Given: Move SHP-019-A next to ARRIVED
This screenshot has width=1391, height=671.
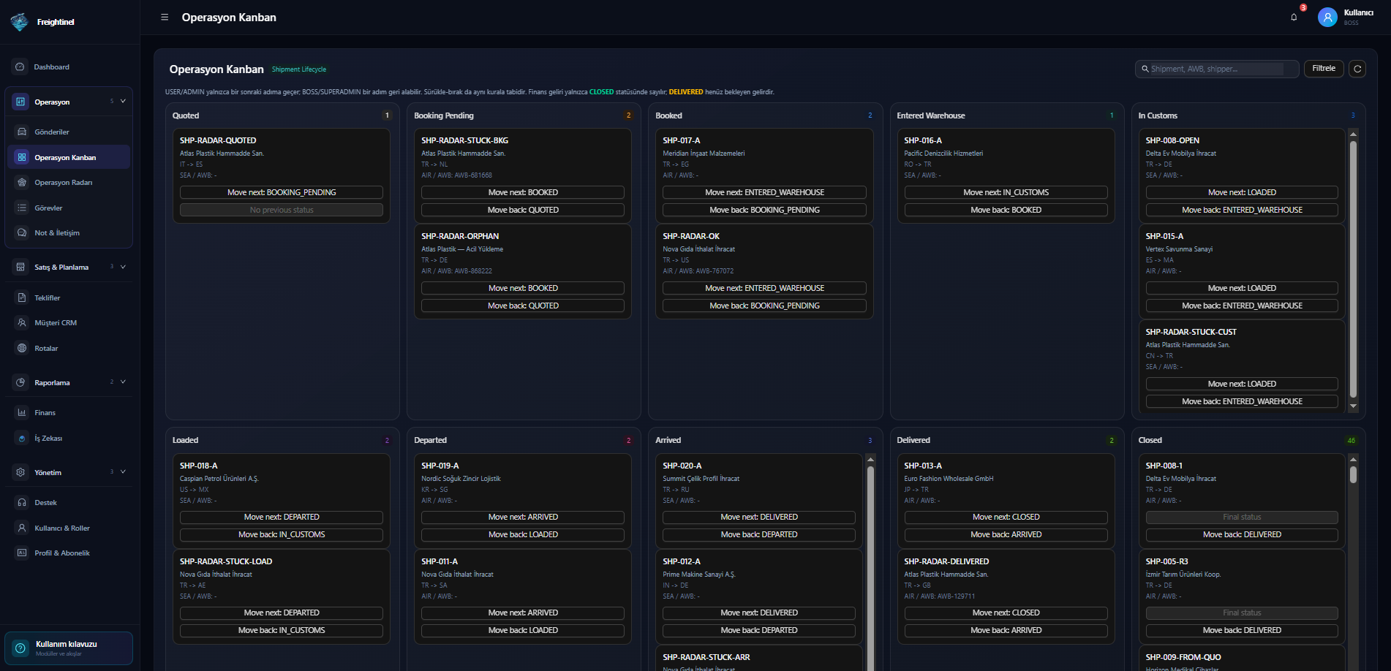Looking at the screenshot, I should 523,517.
